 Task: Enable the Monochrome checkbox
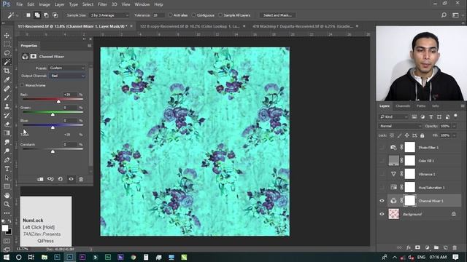pyautogui.click(x=23, y=85)
